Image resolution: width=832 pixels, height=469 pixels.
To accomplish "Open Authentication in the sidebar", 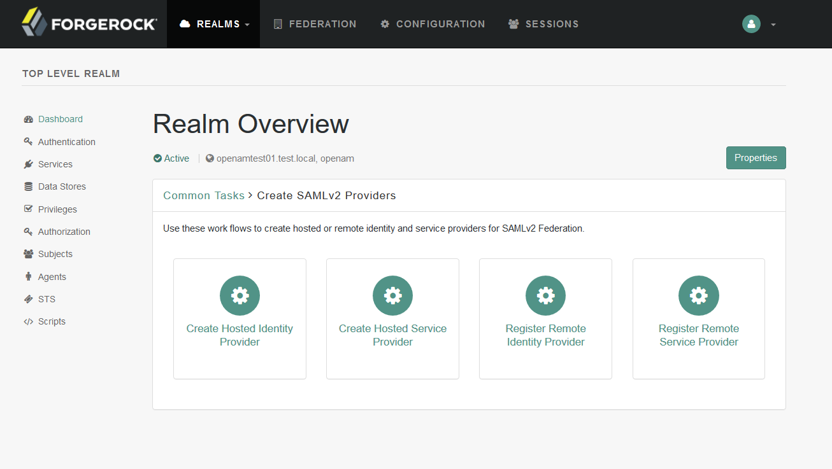I will coord(67,142).
